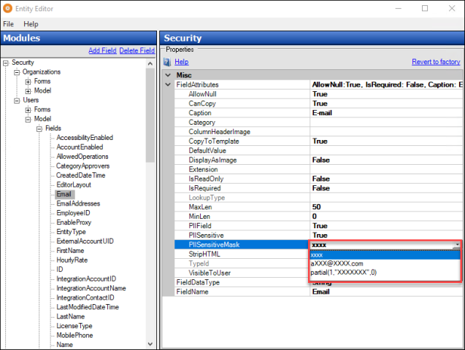Collapse Model under Users
Image resolution: width=465 pixels, height=350 pixels.
click(28, 120)
